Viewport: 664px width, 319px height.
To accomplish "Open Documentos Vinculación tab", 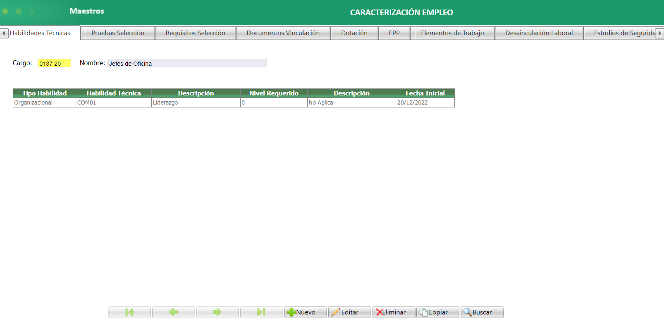I will click(x=283, y=33).
